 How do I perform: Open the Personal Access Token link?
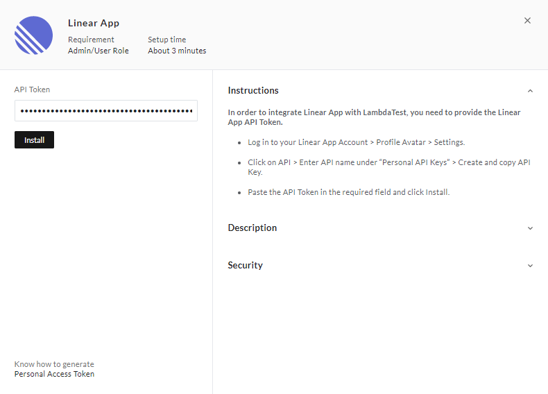tap(54, 374)
